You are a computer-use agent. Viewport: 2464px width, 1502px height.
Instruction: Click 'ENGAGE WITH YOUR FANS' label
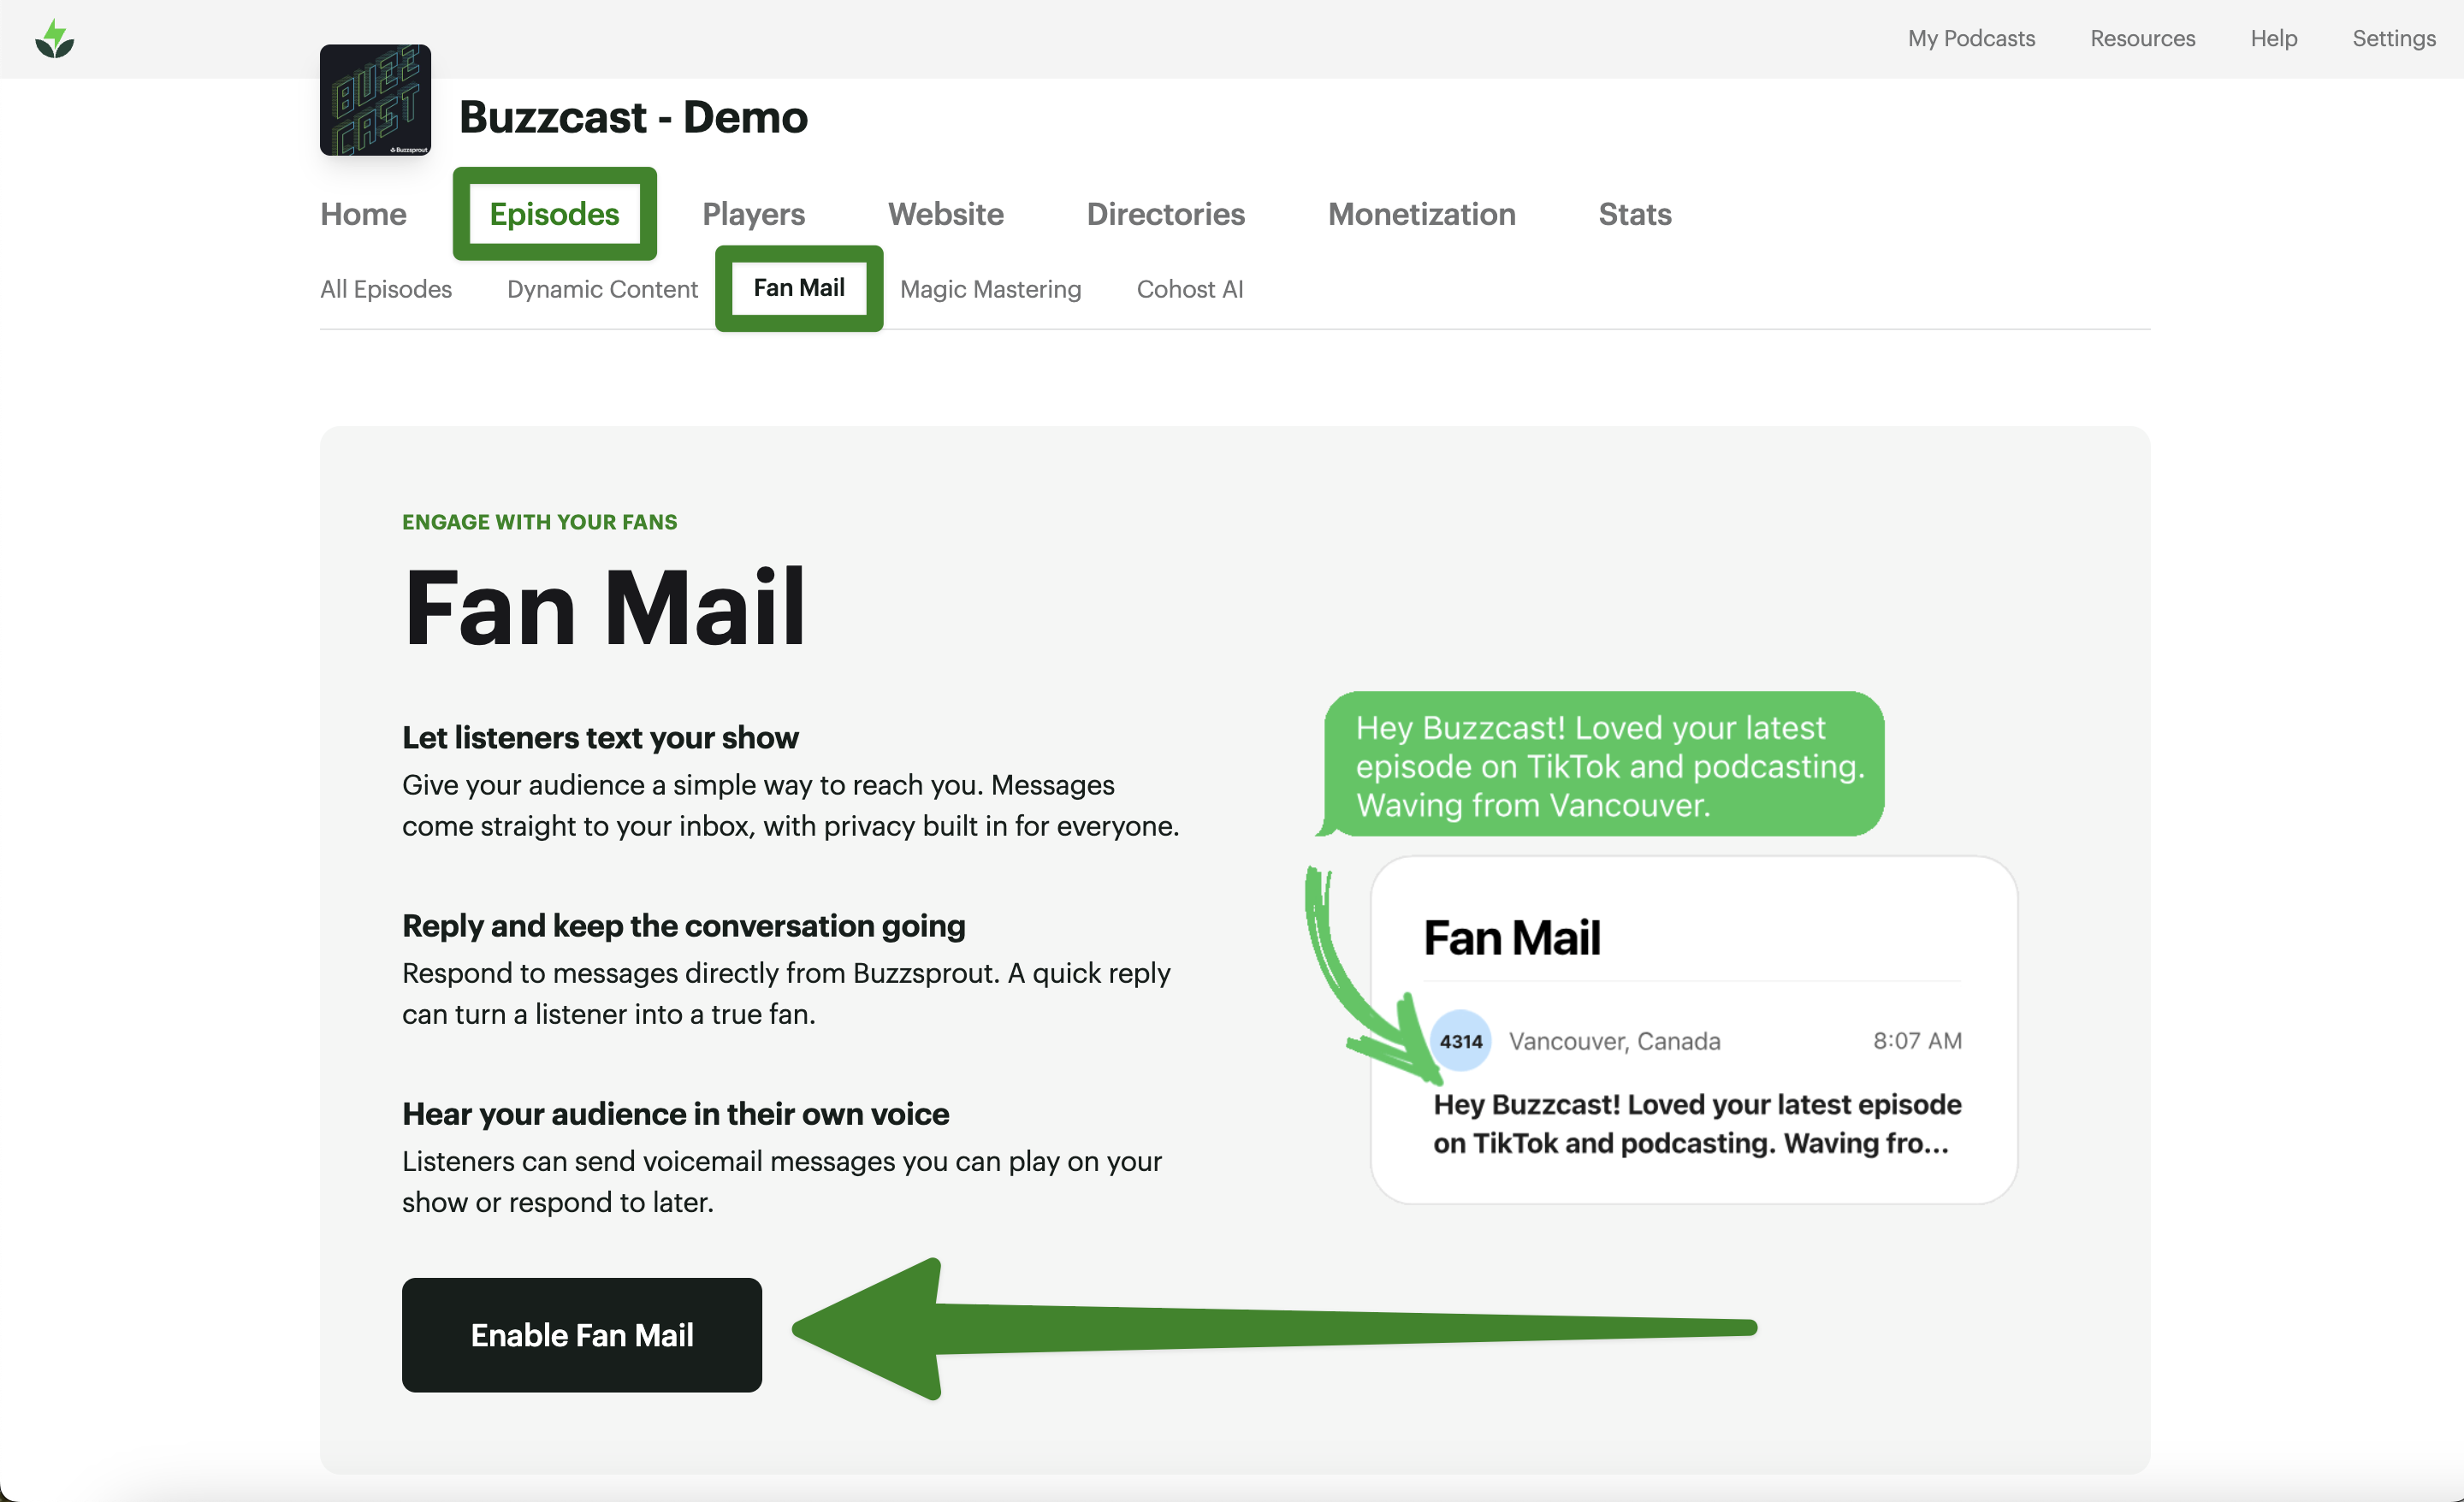coord(539,522)
